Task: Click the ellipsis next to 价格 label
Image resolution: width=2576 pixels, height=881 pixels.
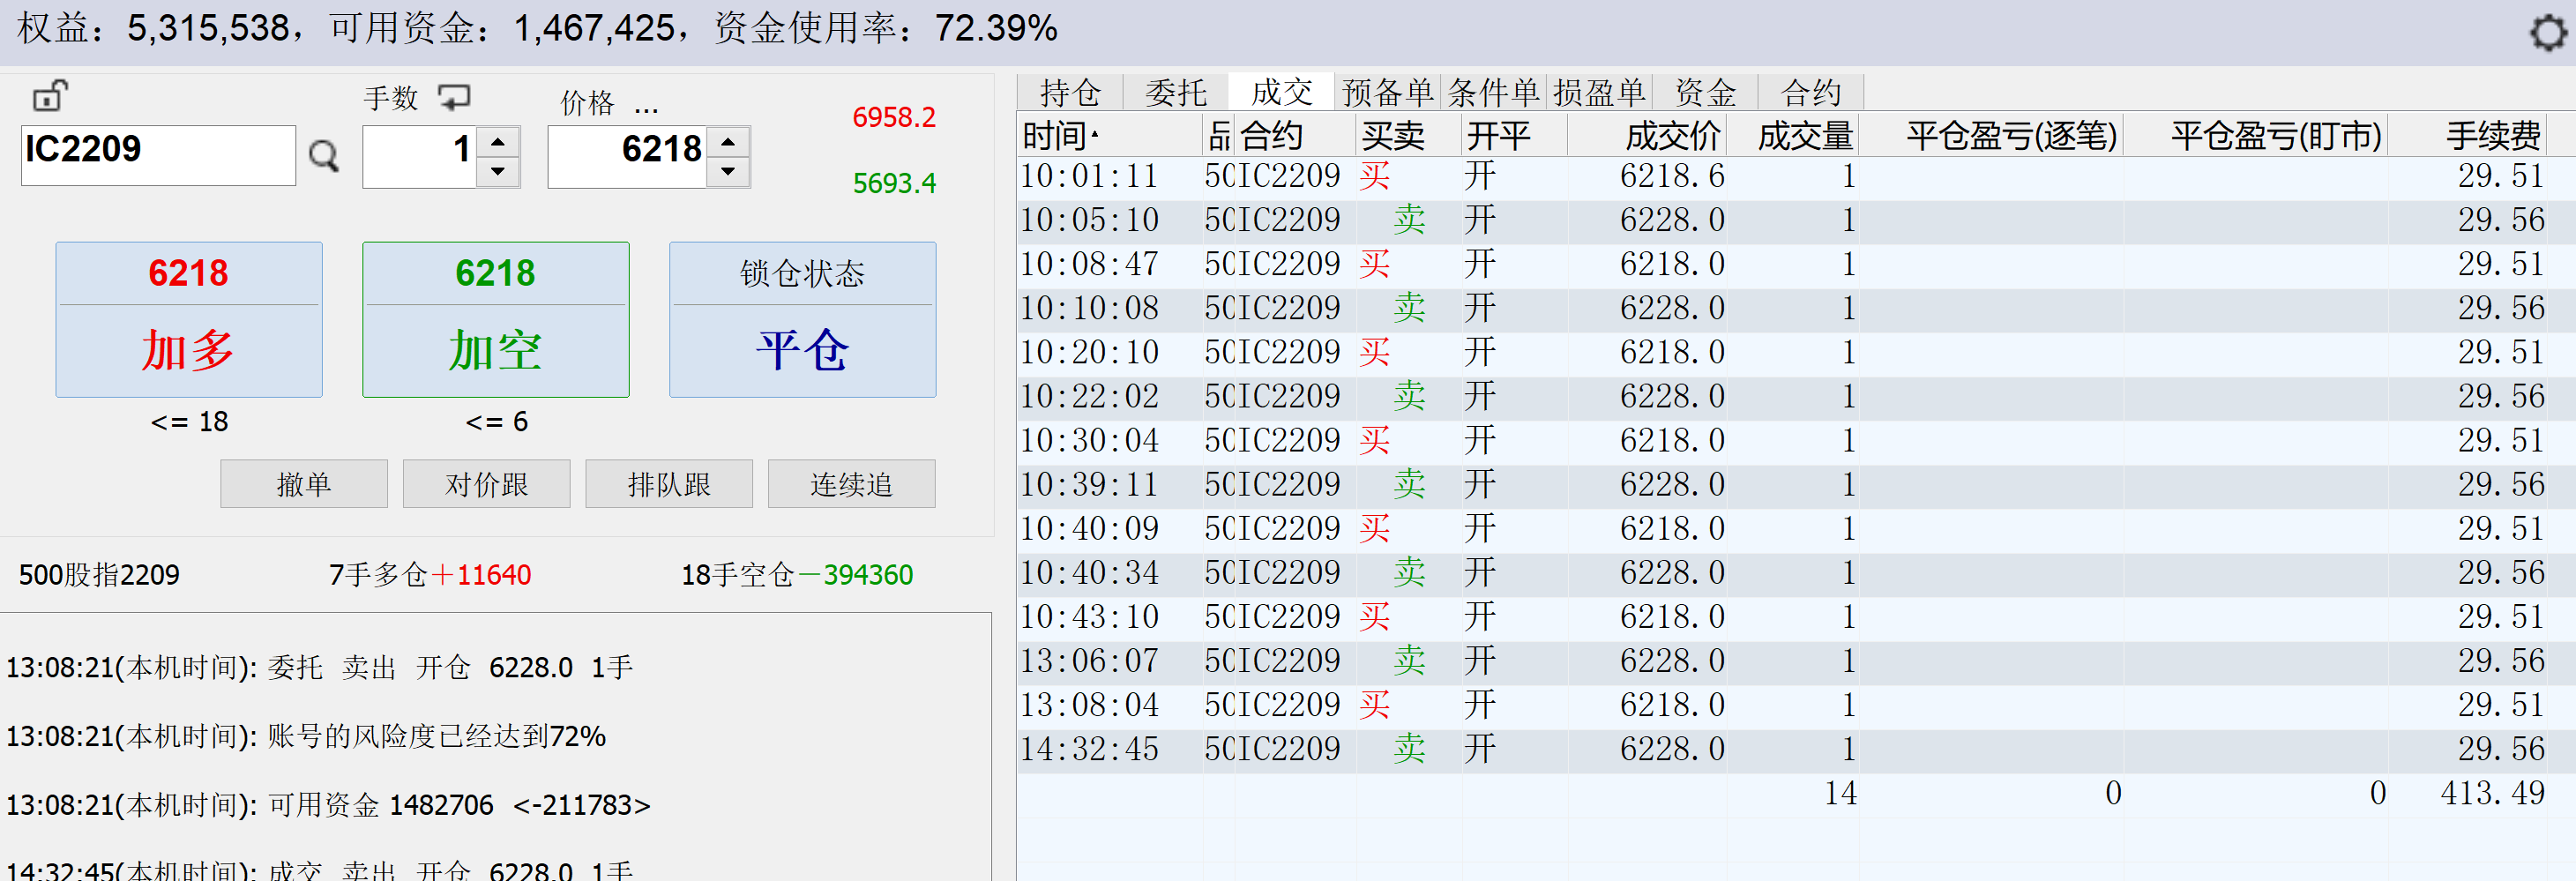Action: (x=646, y=104)
